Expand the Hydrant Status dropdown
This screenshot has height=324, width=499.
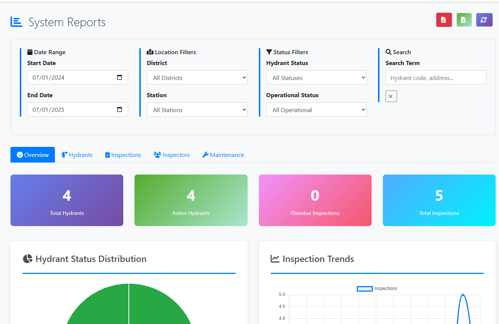coord(316,78)
